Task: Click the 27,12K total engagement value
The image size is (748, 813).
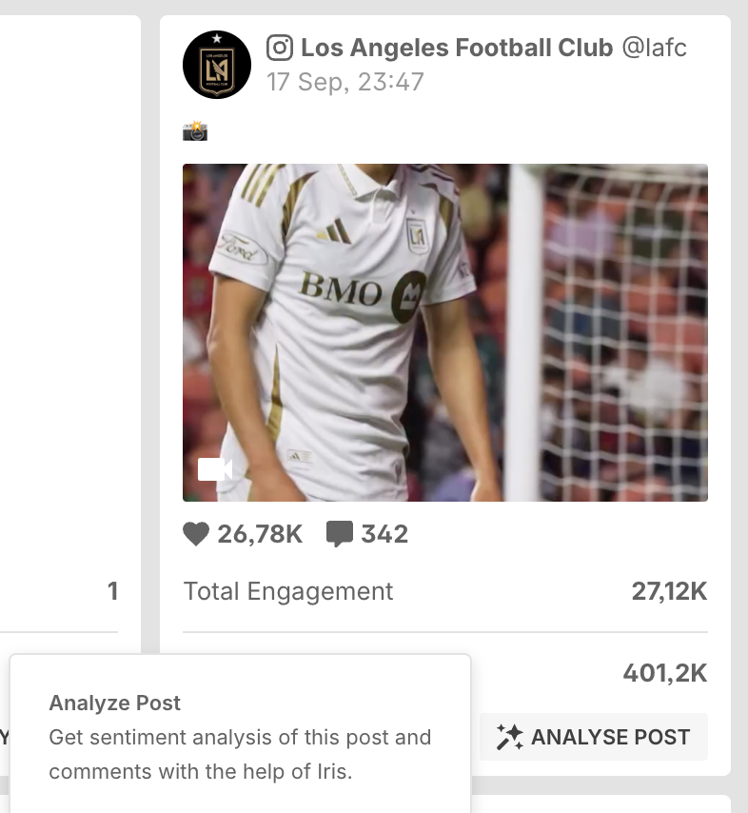Action: (669, 591)
